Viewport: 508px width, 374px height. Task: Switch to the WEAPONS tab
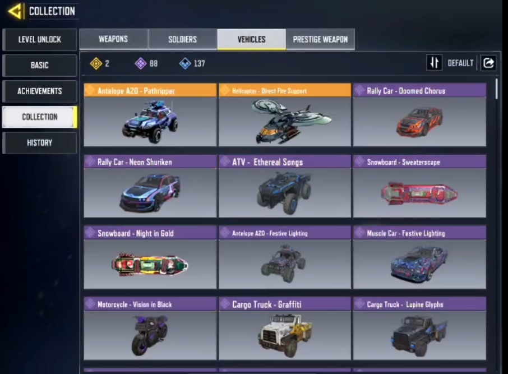pos(113,39)
